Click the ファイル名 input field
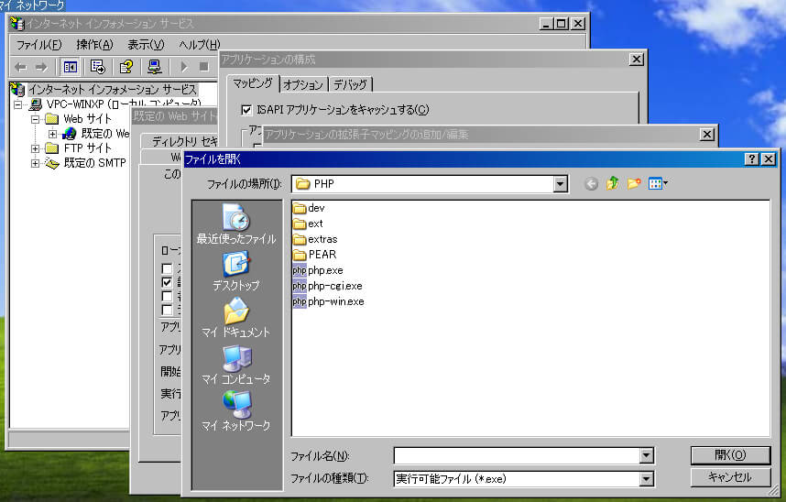The width and height of the screenshot is (786, 502). pyautogui.click(x=517, y=456)
